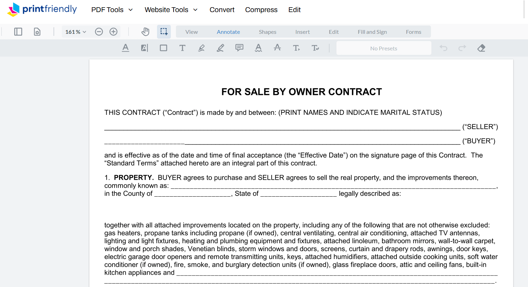This screenshot has height=287, width=528.
Task: Pick the freehand pencil drawing tool
Action: pyautogui.click(x=220, y=48)
